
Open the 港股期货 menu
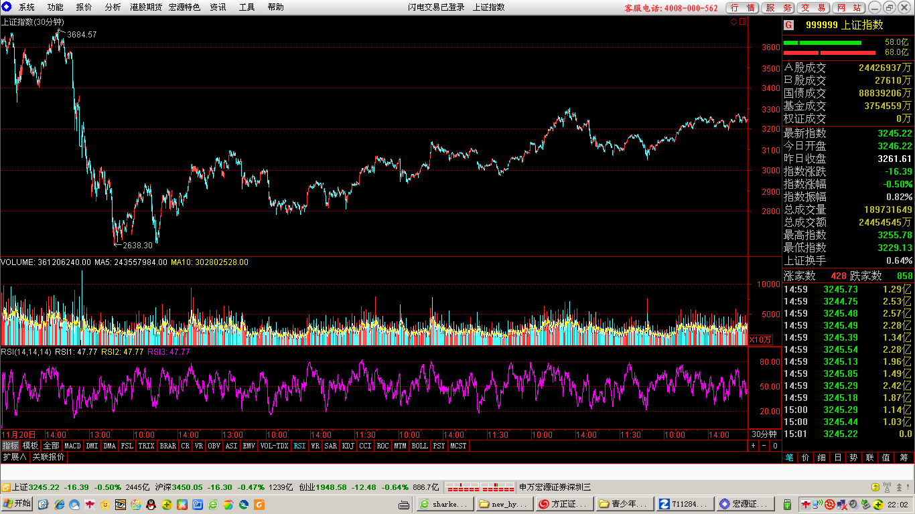145,7
